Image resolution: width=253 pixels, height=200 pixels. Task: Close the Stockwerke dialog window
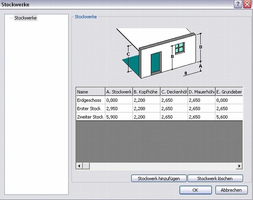[x=247, y=4]
